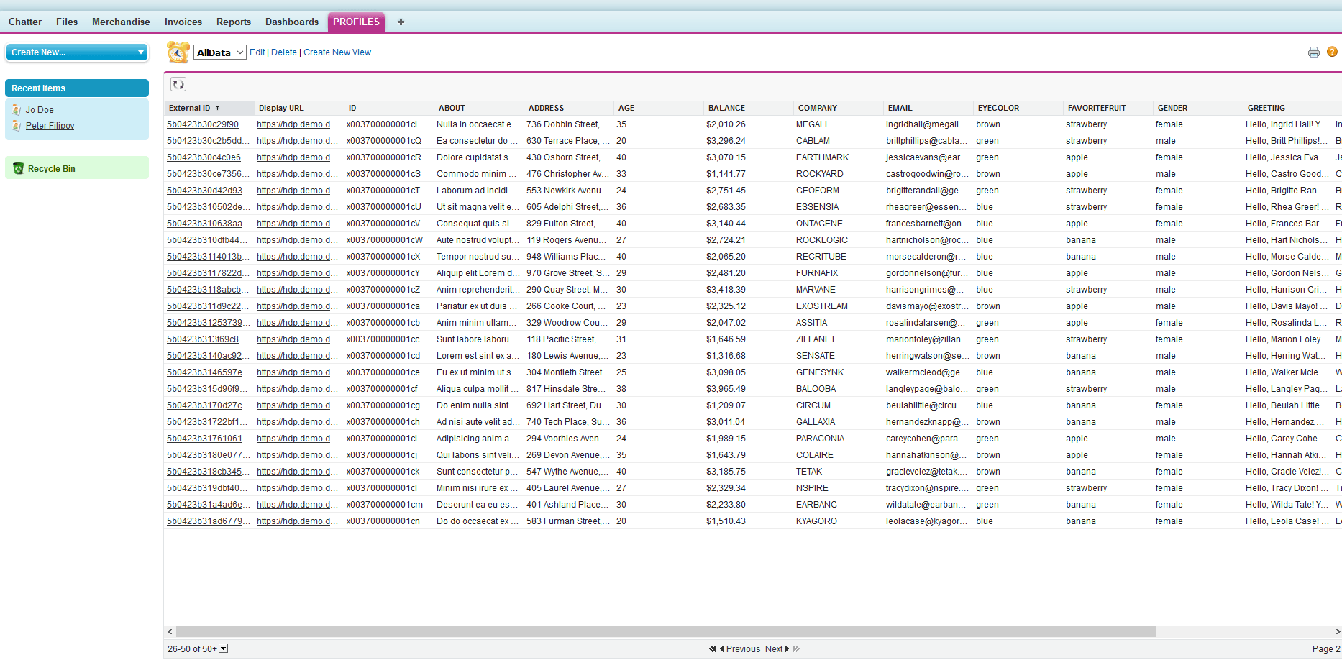Open the orange help question mark icon
Viewport: 1342px width, 660px height.
click(x=1332, y=52)
